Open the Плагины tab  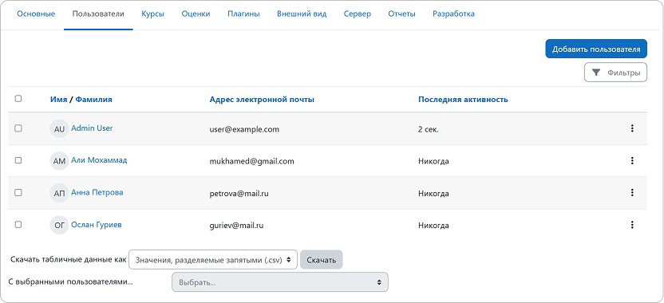[243, 14]
